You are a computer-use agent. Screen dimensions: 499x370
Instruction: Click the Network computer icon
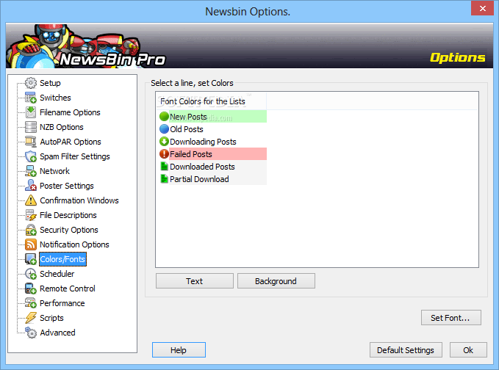[x=31, y=171]
